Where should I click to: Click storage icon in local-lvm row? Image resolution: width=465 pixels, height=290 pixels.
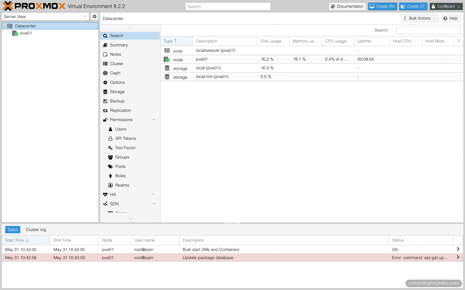click(x=167, y=77)
